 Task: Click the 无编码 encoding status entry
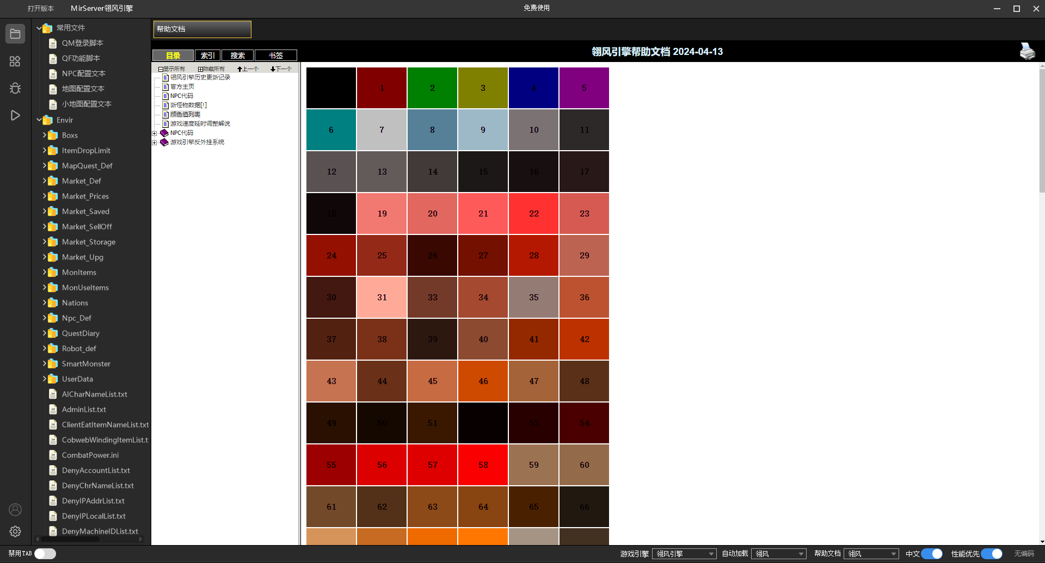pyautogui.click(x=1024, y=554)
